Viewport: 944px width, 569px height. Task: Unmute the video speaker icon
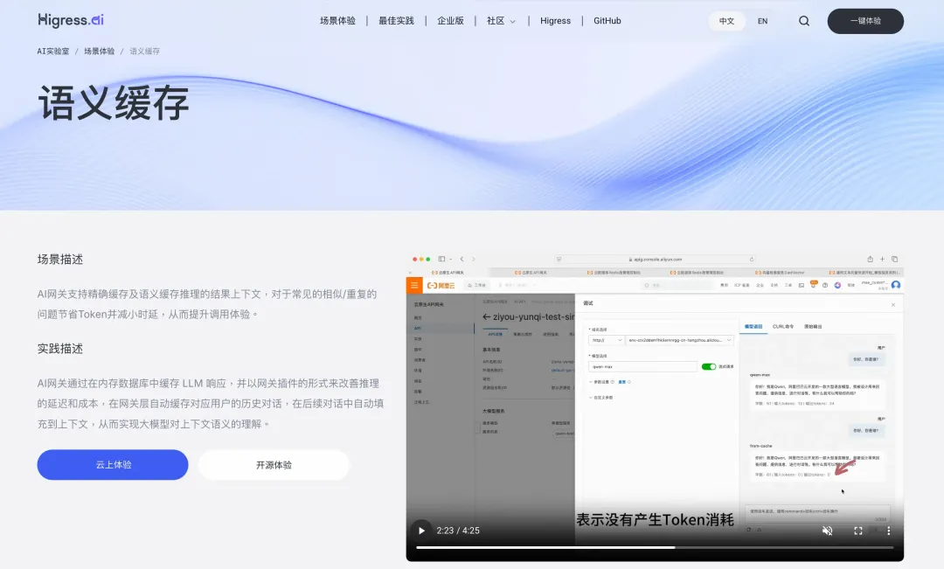(827, 531)
